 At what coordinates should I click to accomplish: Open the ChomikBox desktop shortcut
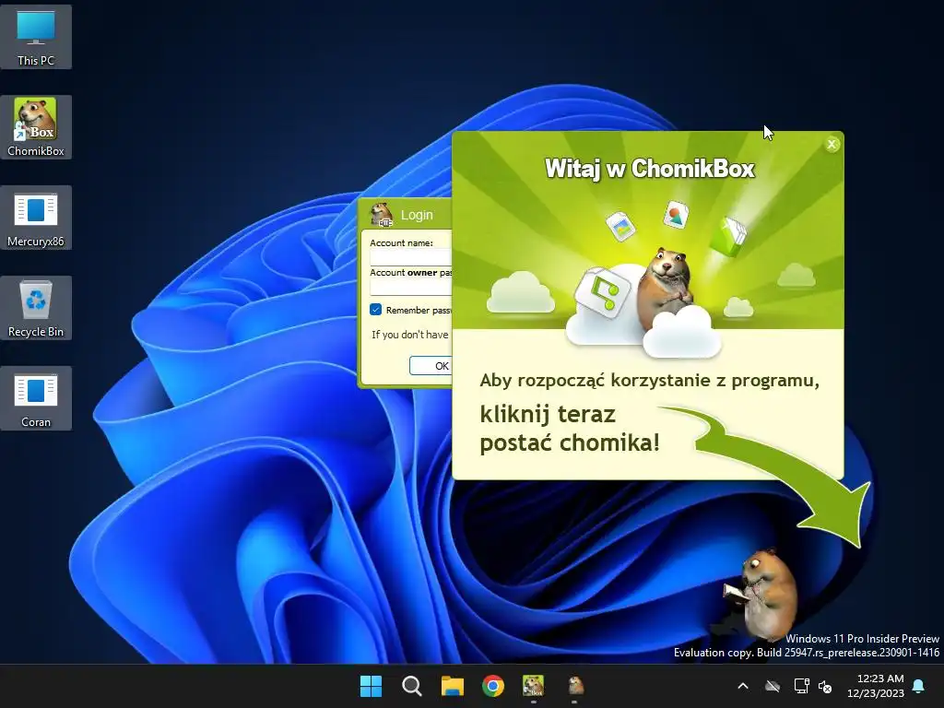(36, 127)
